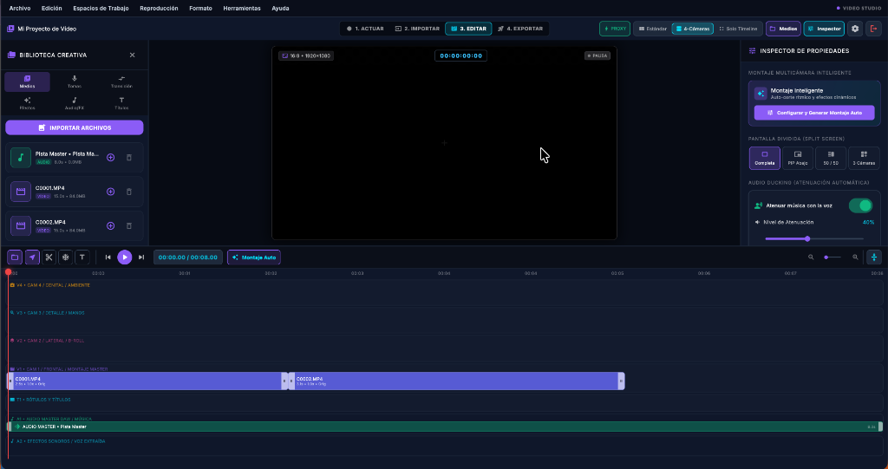Toggle Proxy mode
888x469 pixels.
point(615,29)
